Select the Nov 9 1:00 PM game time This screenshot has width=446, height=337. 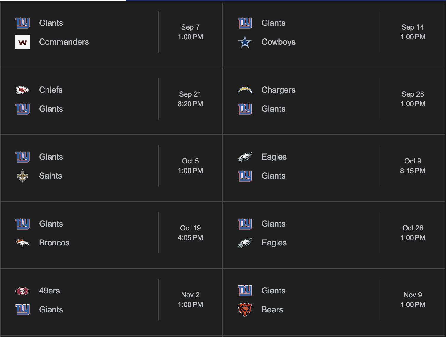point(413,300)
